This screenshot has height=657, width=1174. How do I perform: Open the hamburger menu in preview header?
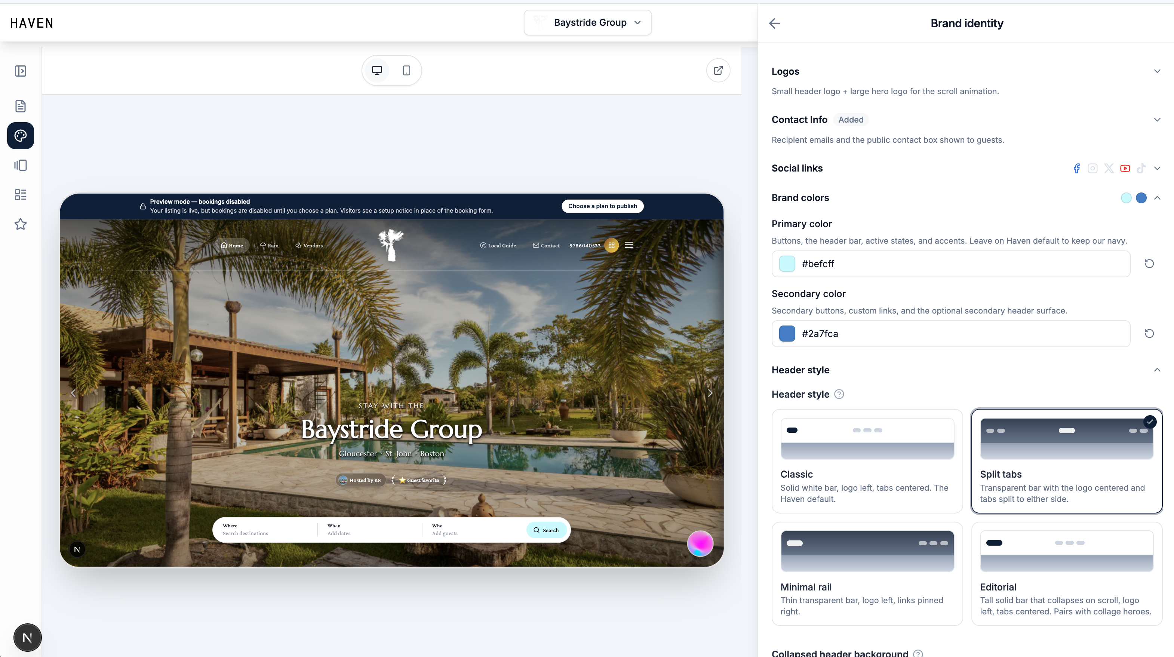pyautogui.click(x=629, y=245)
